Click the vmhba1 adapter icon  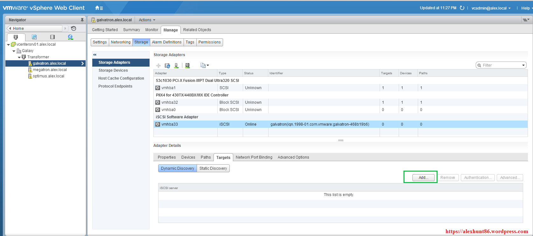[158, 88]
